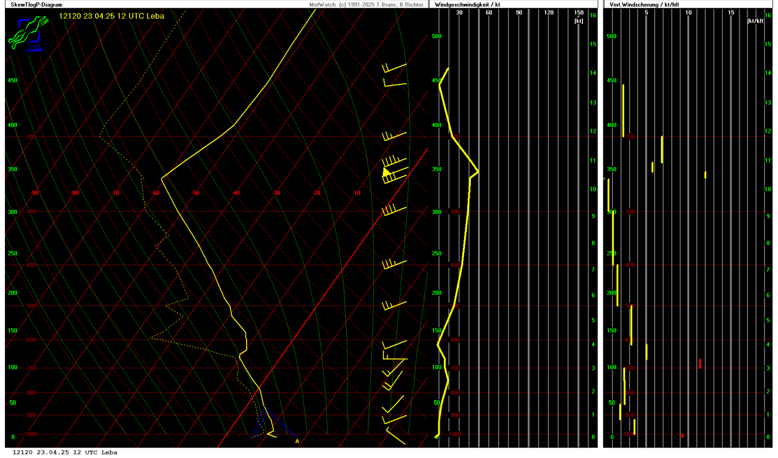Click the thick red 0°C isotherm line
The image size is (778, 458).
point(322,297)
